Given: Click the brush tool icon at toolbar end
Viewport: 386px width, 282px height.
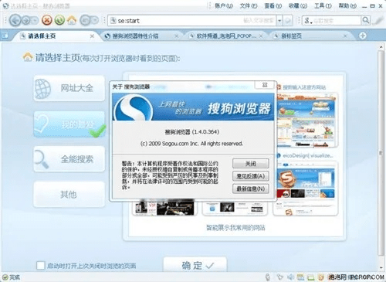Looking at the screenshot, I should tap(378, 21).
